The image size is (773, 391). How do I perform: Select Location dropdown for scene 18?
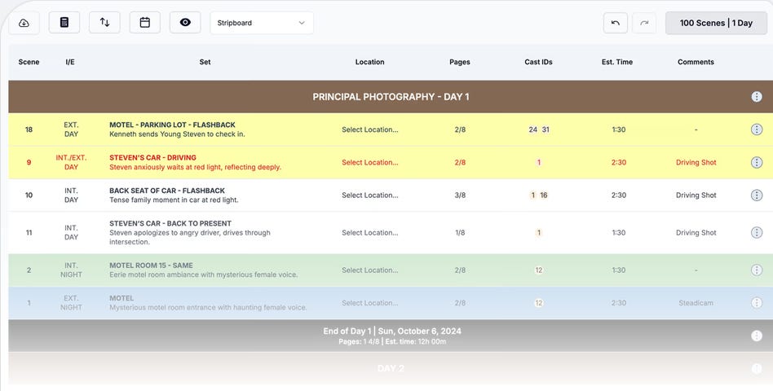[x=370, y=130]
